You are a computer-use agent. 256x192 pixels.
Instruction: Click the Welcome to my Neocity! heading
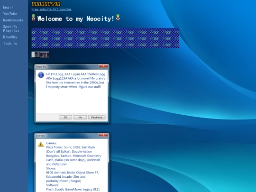[x=76, y=18]
